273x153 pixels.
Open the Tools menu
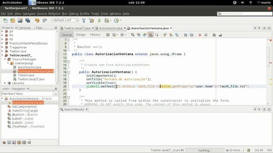(x=104, y=14)
